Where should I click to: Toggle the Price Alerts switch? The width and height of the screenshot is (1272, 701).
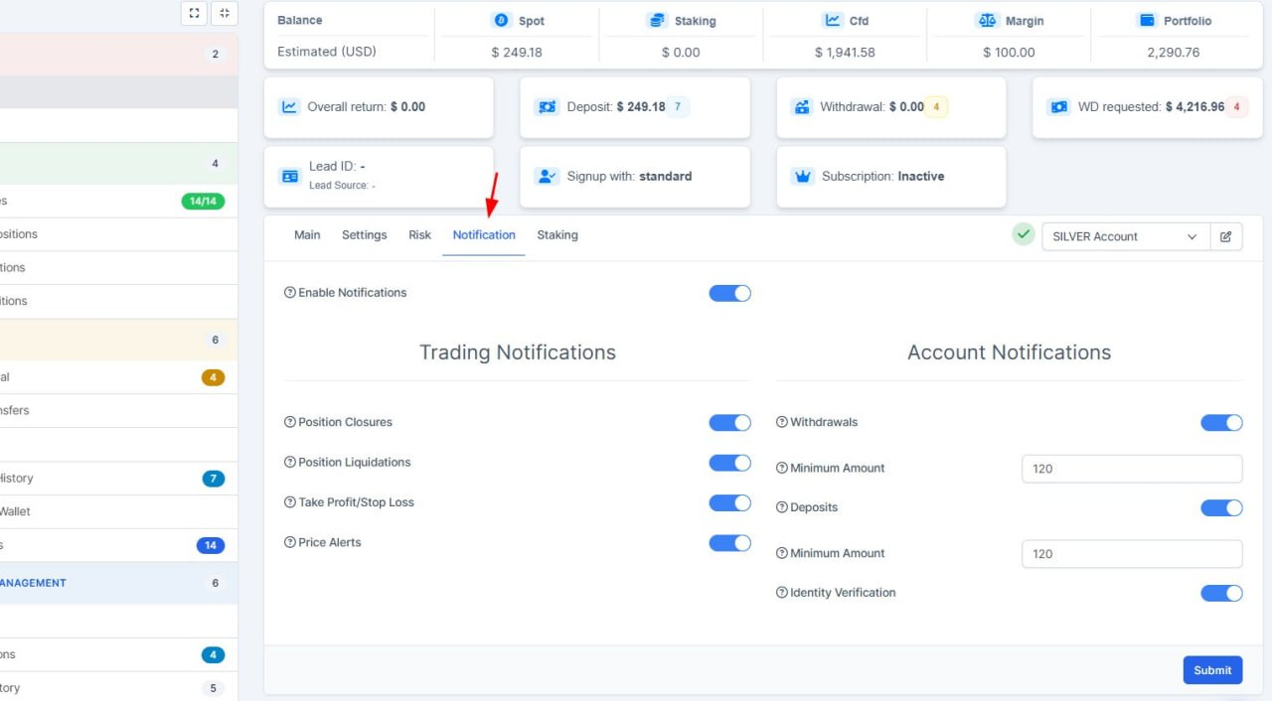click(729, 543)
